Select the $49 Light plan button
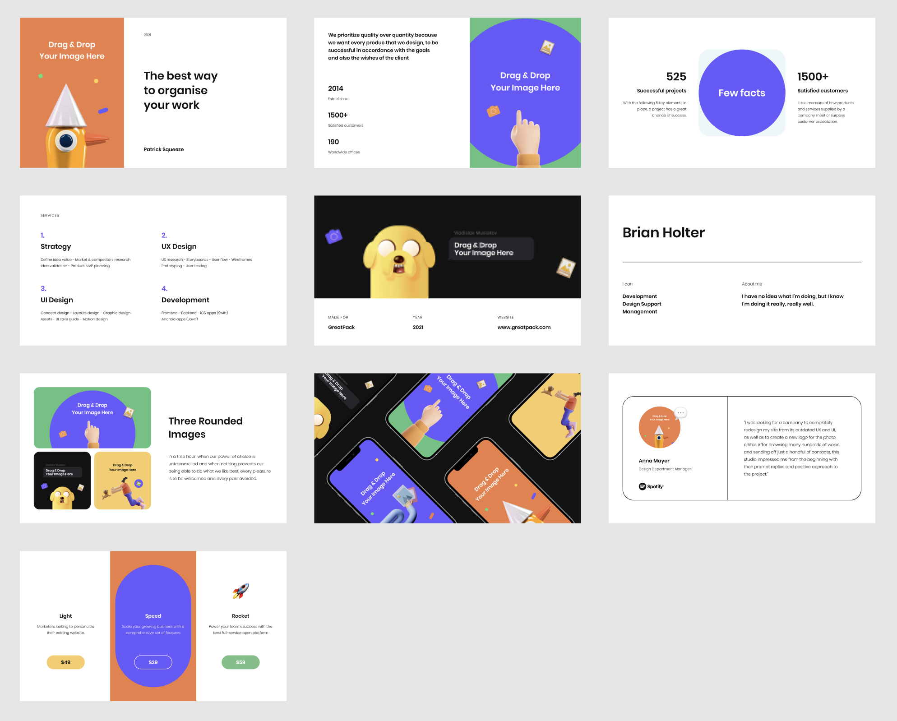Screen dimensions: 897x721 pos(65,662)
